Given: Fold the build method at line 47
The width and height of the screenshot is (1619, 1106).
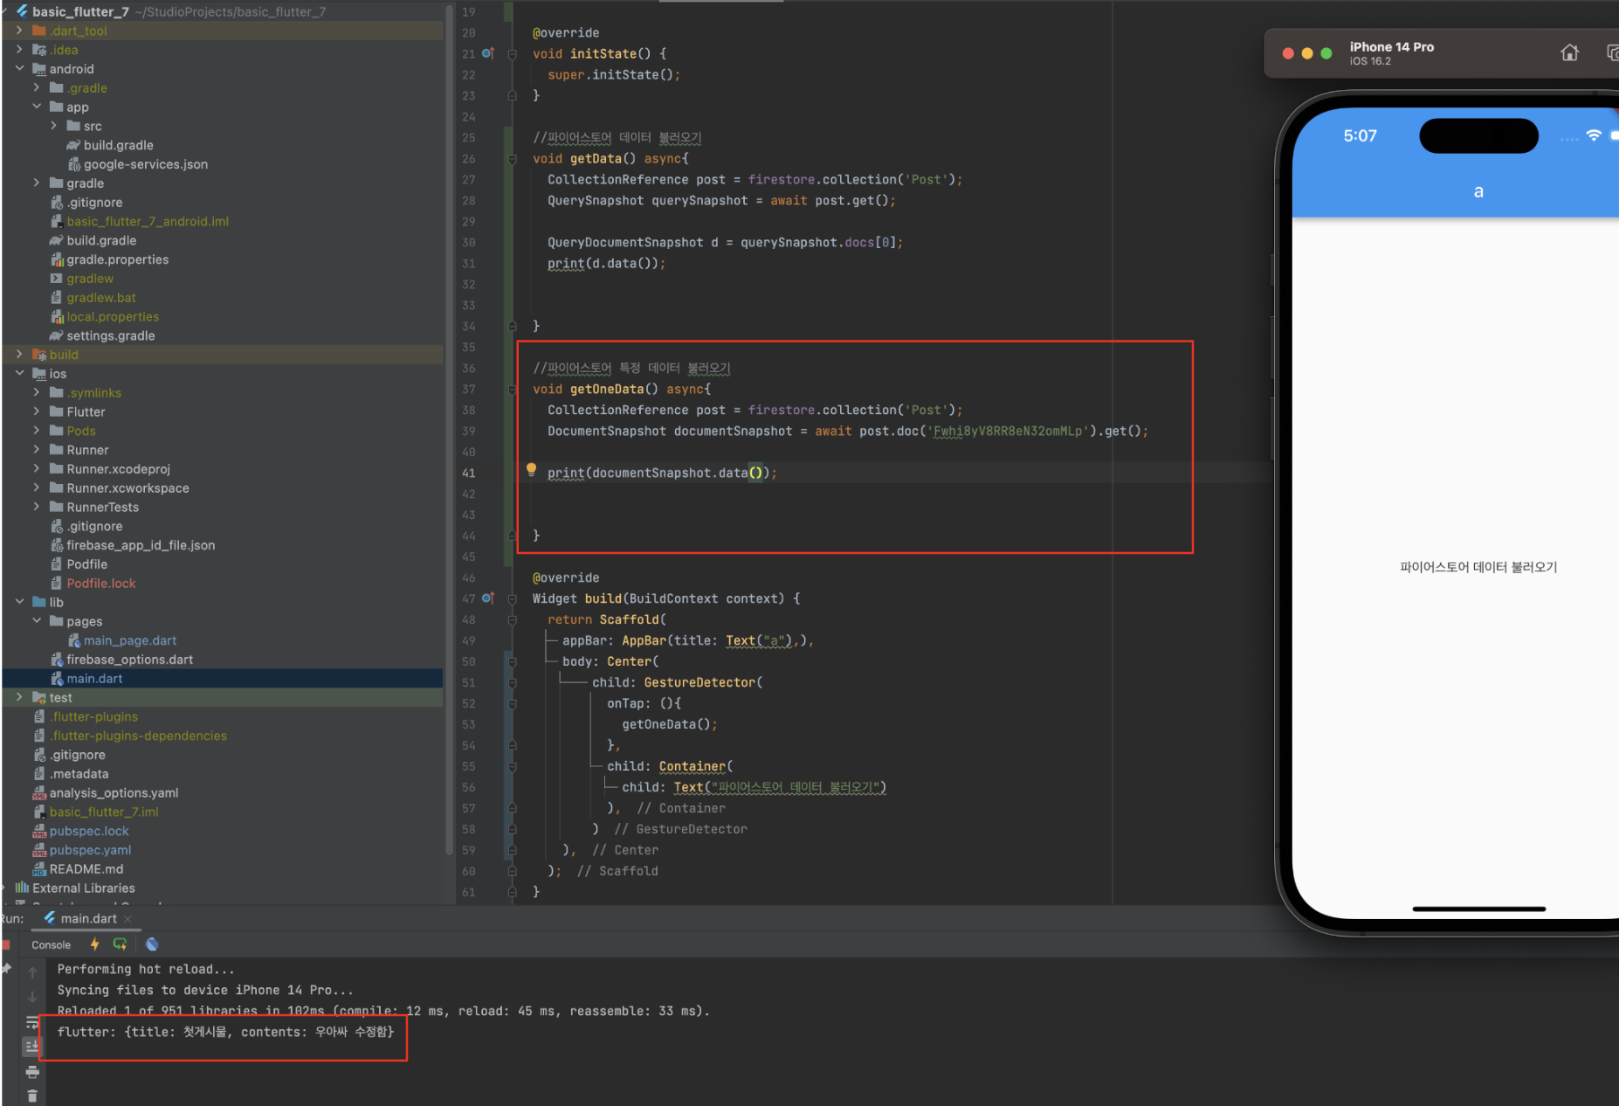Looking at the screenshot, I should (x=513, y=598).
